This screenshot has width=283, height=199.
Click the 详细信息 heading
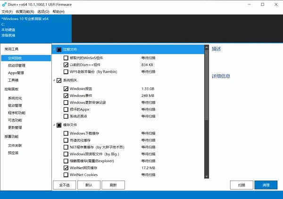(x=221, y=76)
